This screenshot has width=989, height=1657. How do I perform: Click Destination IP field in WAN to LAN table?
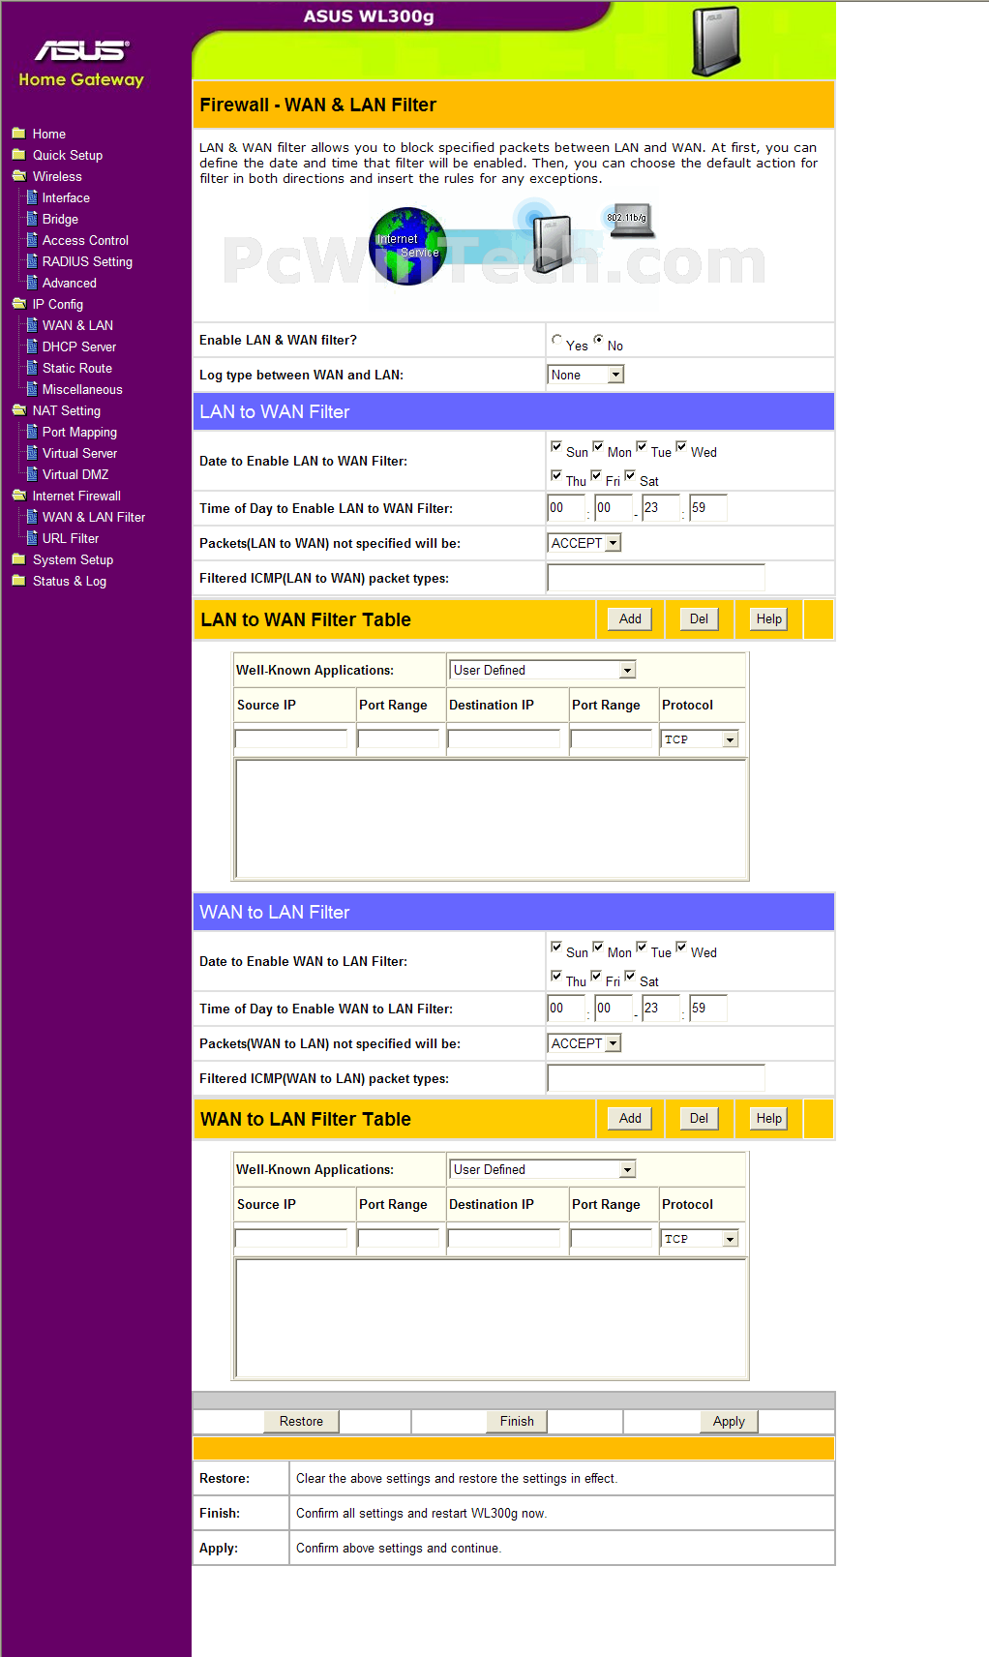point(504,1239)
